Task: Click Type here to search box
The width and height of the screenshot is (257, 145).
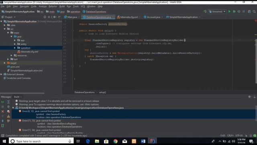Action: pos(41,141)
